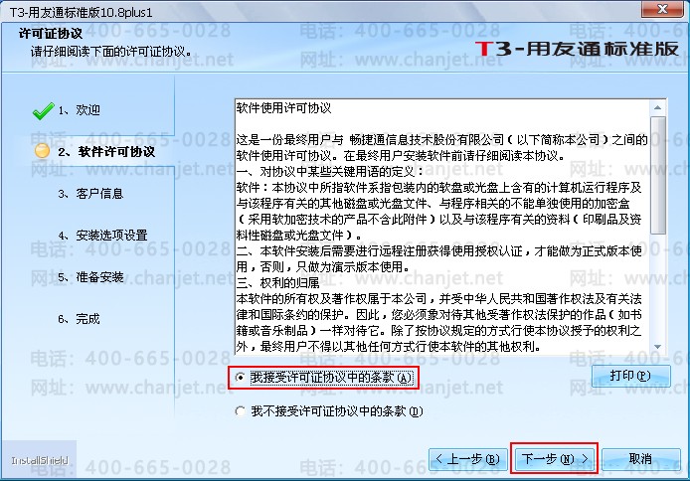Screen dimensions: 690x481
Task: Select step 2 软件许可协议 in the sidebar
Action: click(x=106, y=152)
